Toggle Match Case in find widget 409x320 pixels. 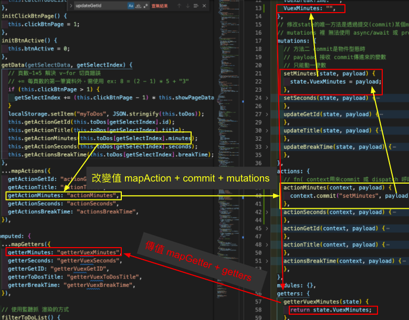(131, 6)
